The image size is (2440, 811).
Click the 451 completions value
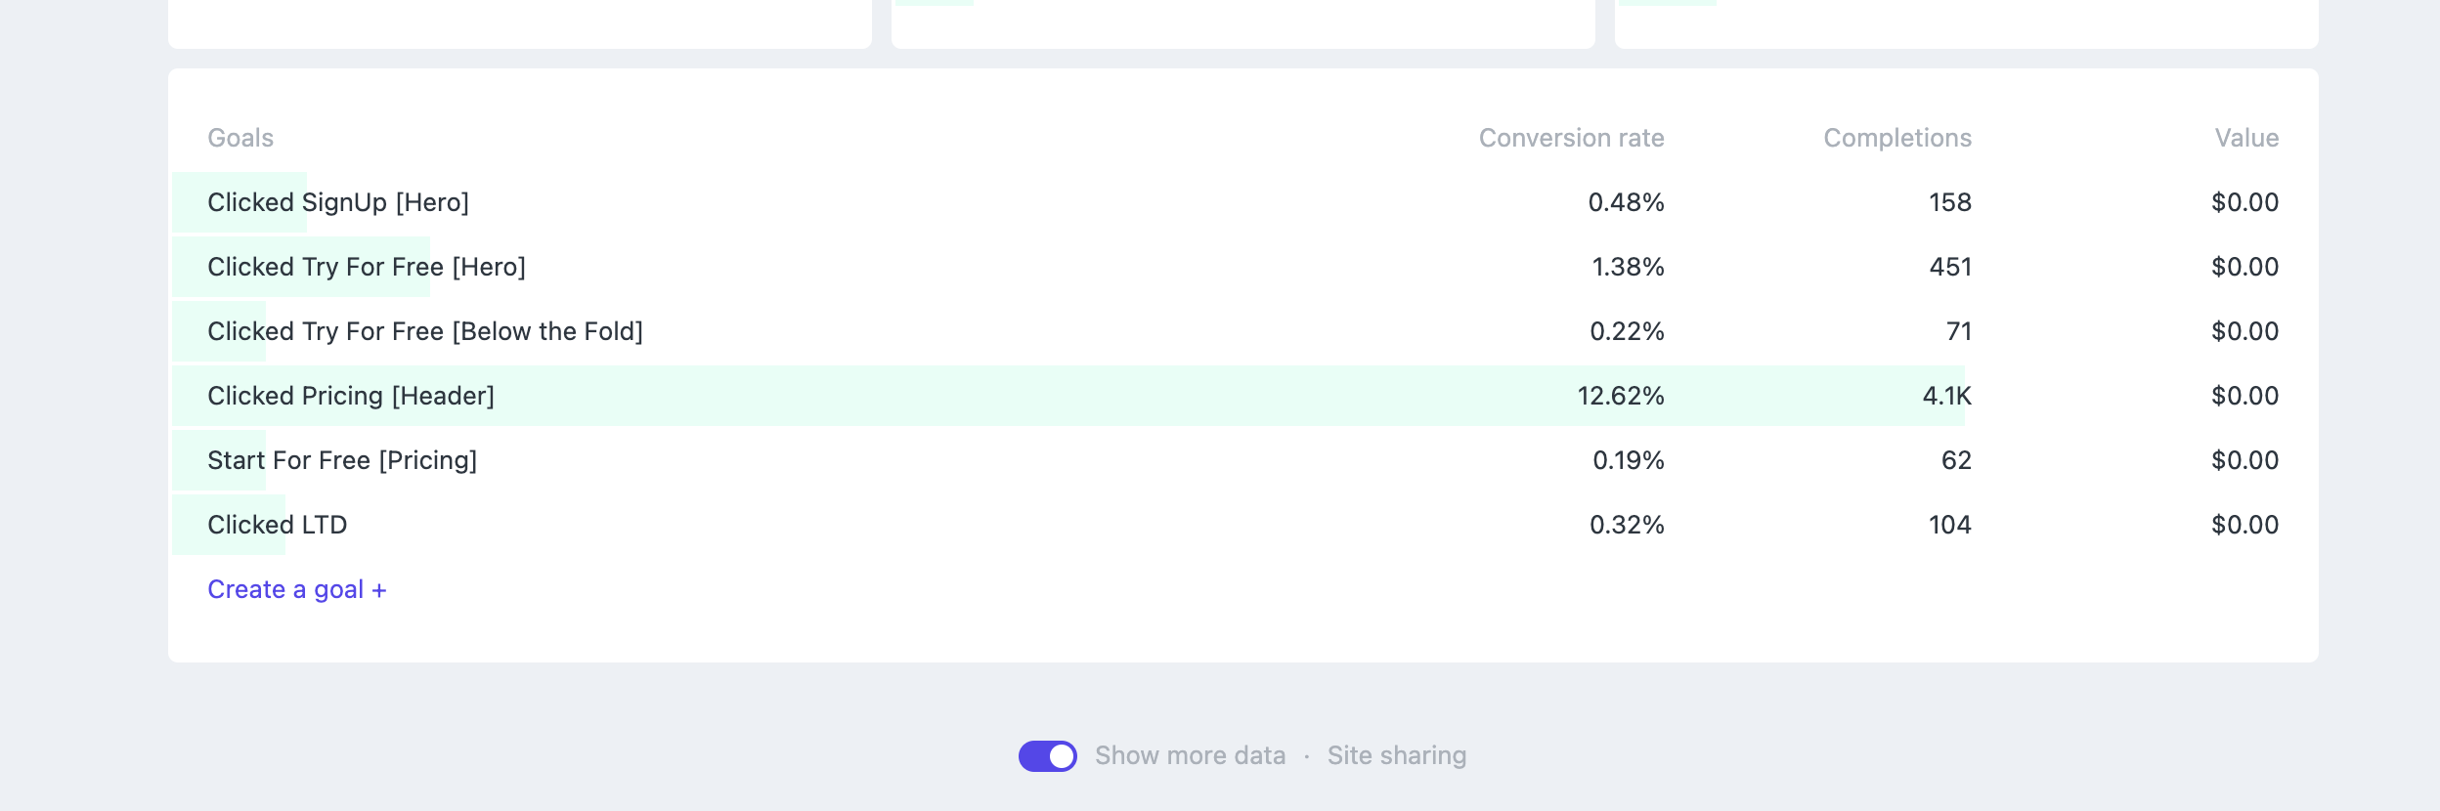pos(1949,267)
